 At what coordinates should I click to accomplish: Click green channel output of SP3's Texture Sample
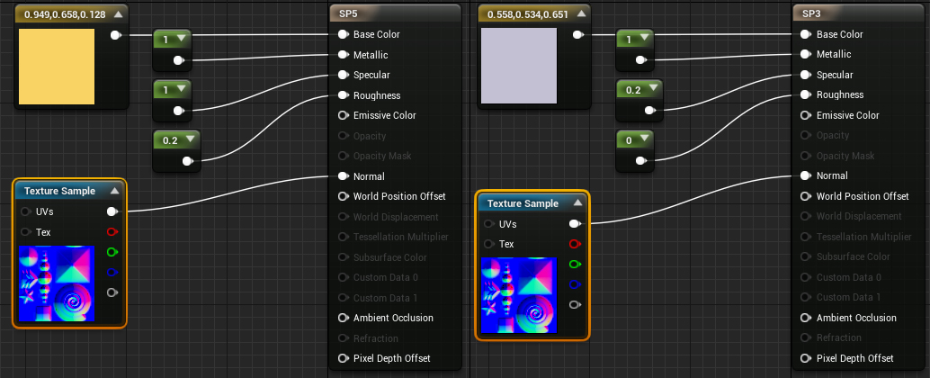point(575,264)
